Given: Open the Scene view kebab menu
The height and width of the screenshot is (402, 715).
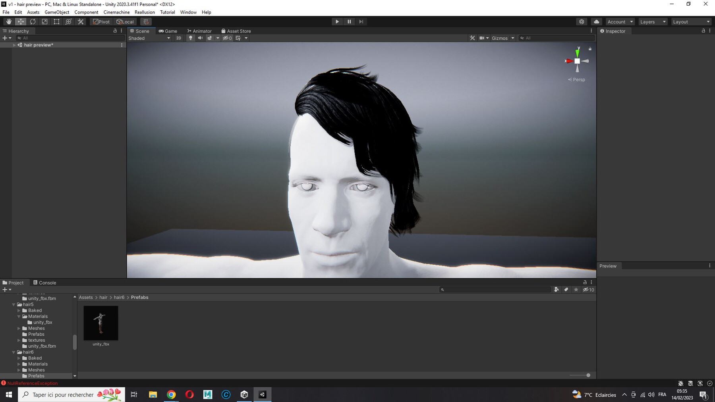Looking at the screenshot, I should click(x=591, y=31).
